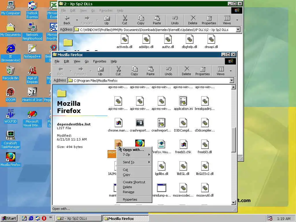
Task: Select the Recycle Bin desktop icon
Action: point(11,73)
